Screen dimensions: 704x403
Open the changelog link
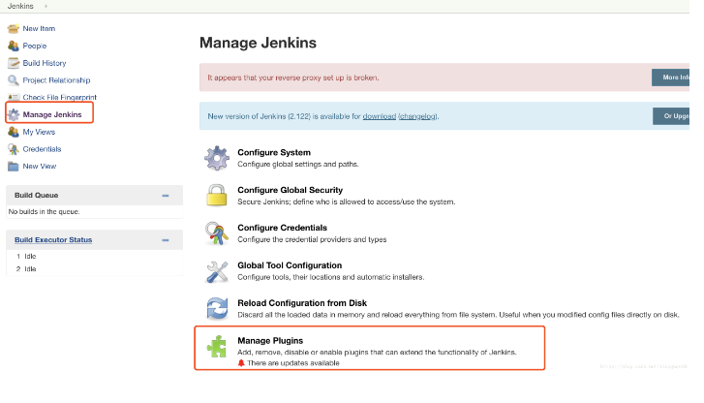[418, 116]
